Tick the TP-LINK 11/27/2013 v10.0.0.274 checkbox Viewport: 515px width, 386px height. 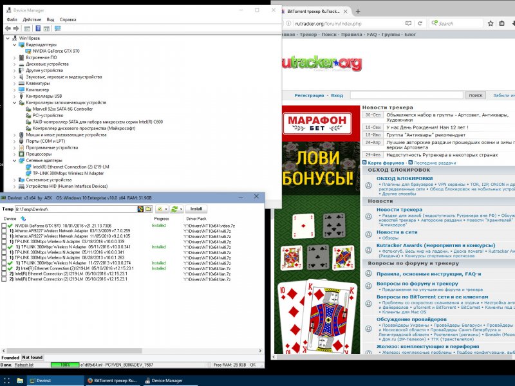[x=4, y=263]
